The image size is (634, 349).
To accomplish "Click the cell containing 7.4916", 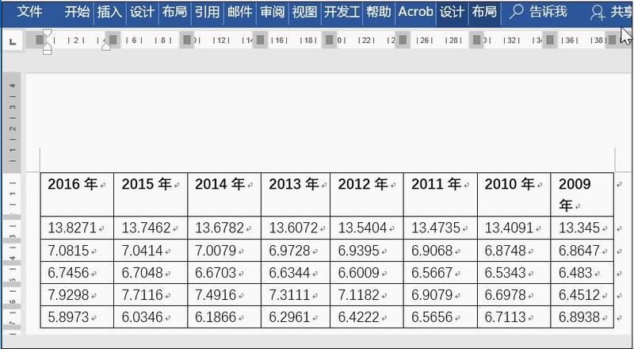I will point(224,295).
